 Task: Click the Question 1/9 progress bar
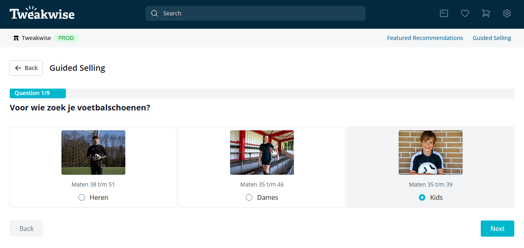262,93
